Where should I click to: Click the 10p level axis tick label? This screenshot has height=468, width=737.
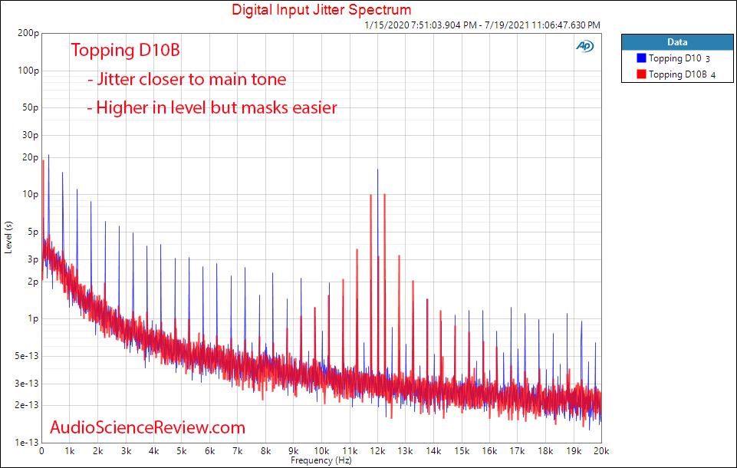pos(31,194)
